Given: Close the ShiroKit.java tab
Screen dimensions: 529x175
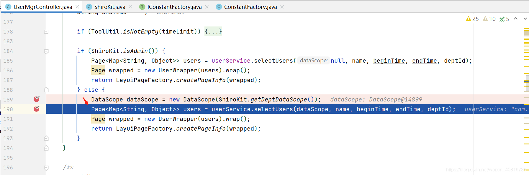Looking at the screenshot, I should click(130, 7).
